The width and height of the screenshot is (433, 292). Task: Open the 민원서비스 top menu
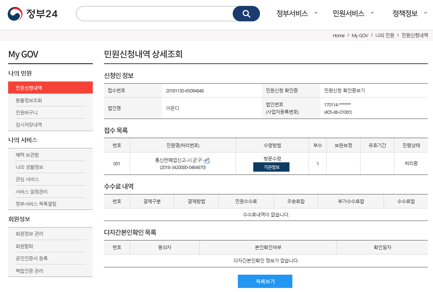(348, 13)
